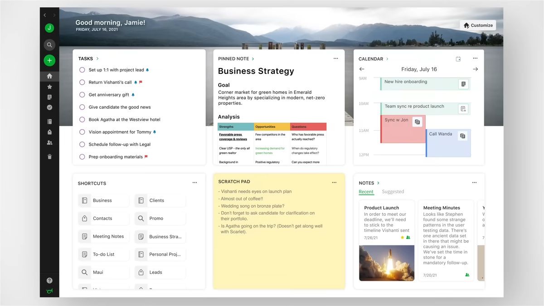Expand Tasks widget via its header chevron
Viewport: 544px width, 306px height.
[97, 59]
